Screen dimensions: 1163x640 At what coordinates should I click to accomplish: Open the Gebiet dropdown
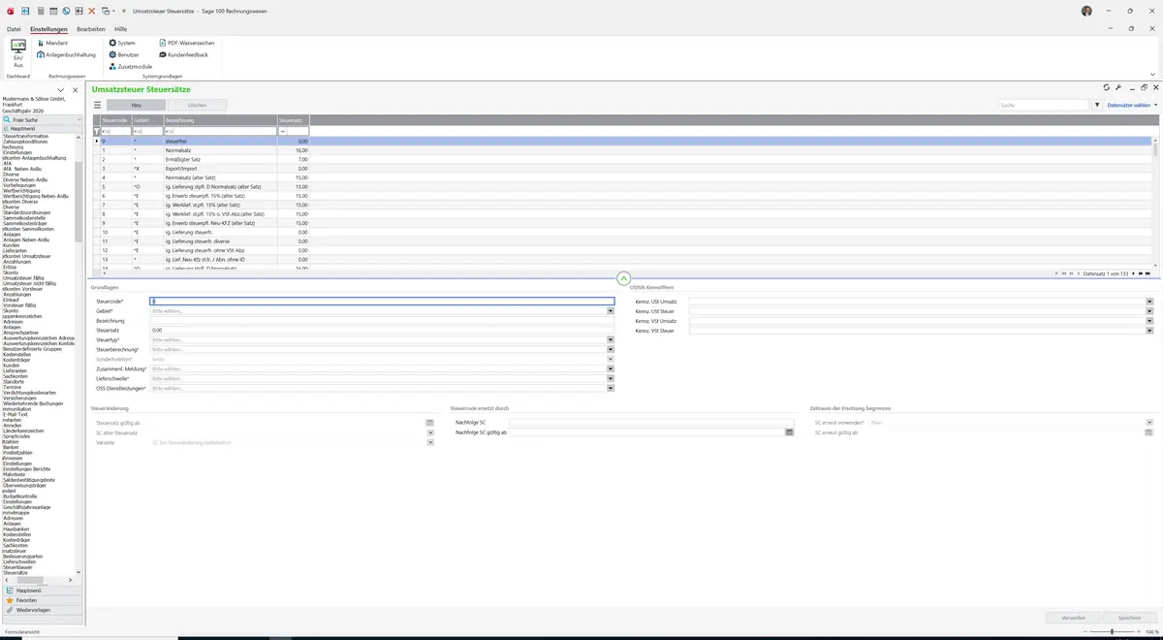[x=611, y=311]
